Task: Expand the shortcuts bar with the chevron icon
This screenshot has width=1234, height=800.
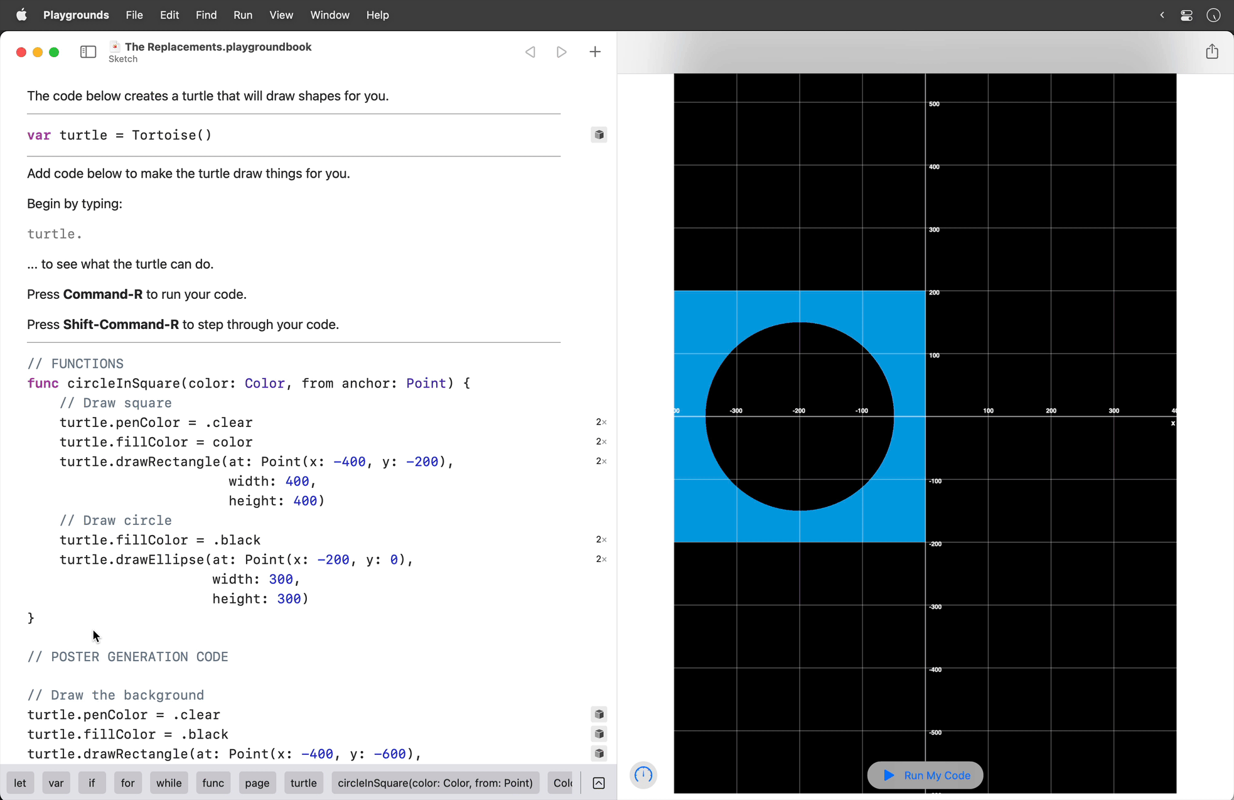Action: coord(598,782)
